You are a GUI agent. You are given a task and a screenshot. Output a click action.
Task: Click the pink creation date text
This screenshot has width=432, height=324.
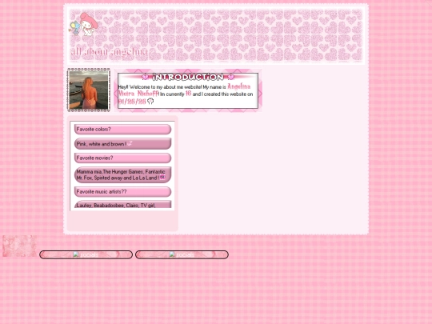132,102
